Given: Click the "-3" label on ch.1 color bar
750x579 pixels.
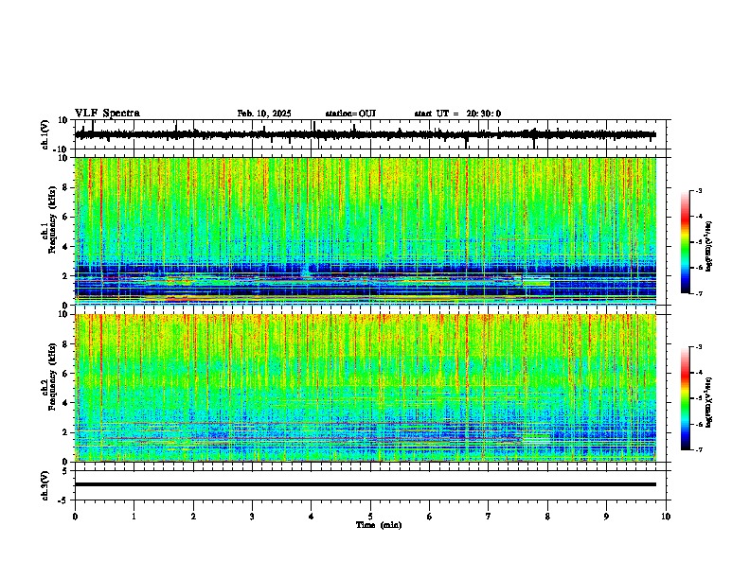Looking at the screenshot, I should point(699,190).
